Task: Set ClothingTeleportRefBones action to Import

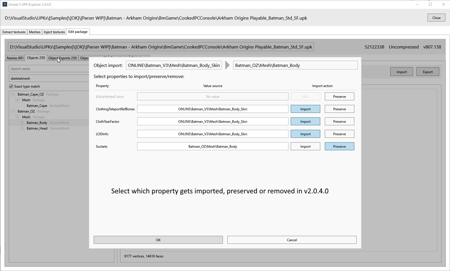Action: [x=305, y=109]
